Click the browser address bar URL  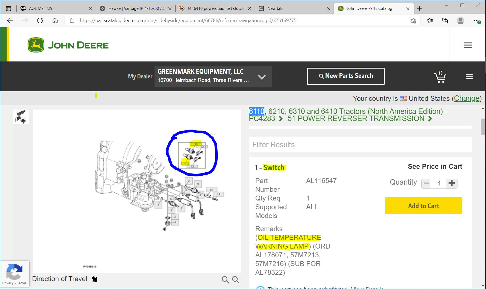pyautogui.click(x=188, y=20)
